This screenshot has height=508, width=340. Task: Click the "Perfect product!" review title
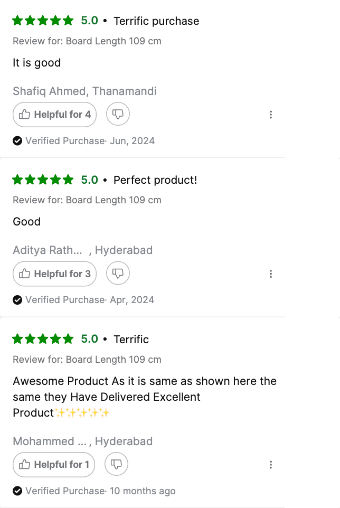[155, 180]
